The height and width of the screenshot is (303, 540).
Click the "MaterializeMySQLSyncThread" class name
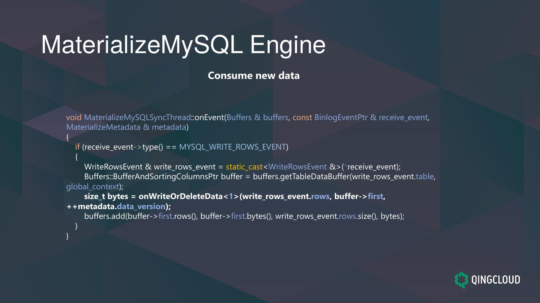click(137, 117)
